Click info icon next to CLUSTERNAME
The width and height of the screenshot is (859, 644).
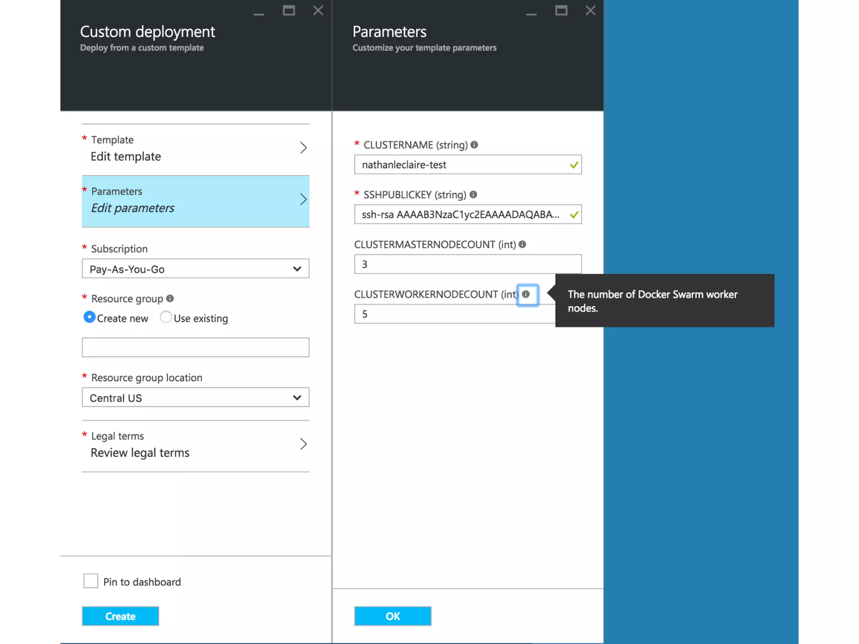(x=474, y=145)
